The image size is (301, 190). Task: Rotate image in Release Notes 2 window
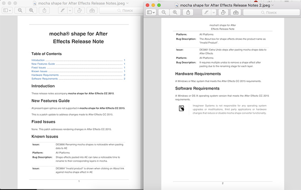pyautogui.click(x=223, y=13)
